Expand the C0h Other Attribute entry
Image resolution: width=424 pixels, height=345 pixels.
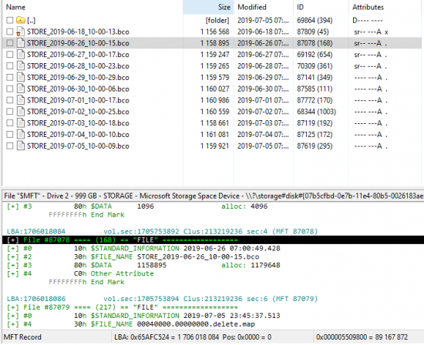pyautogui.click(x=12, y=273)
